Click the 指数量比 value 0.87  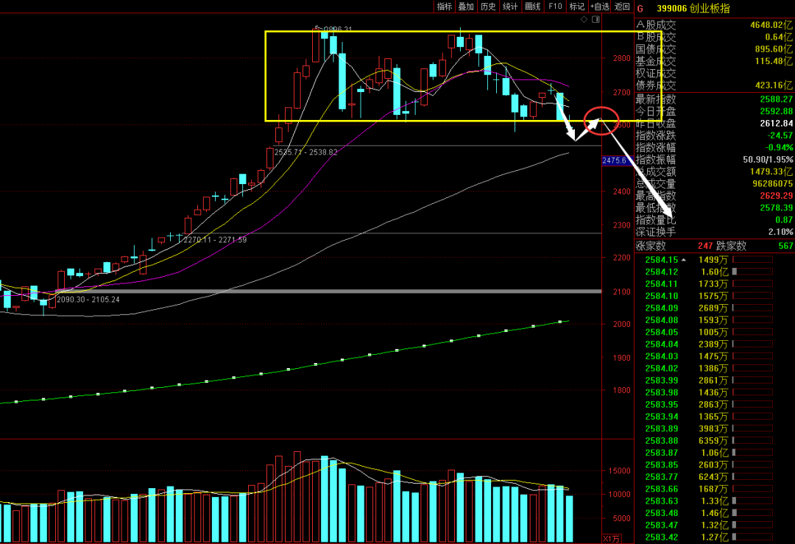click(784, 220)
